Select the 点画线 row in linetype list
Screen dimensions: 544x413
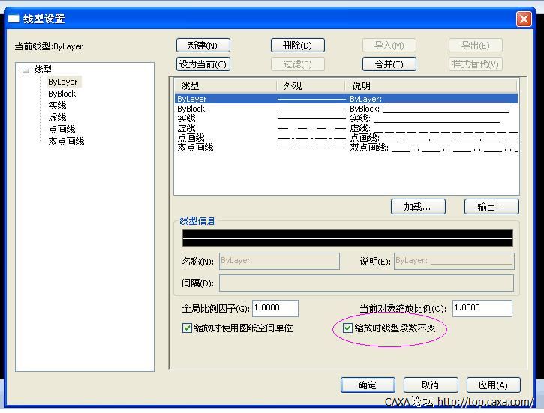pos(191,138)
